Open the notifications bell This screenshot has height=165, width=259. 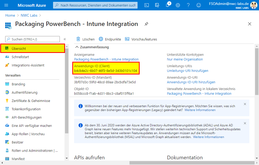167,5
